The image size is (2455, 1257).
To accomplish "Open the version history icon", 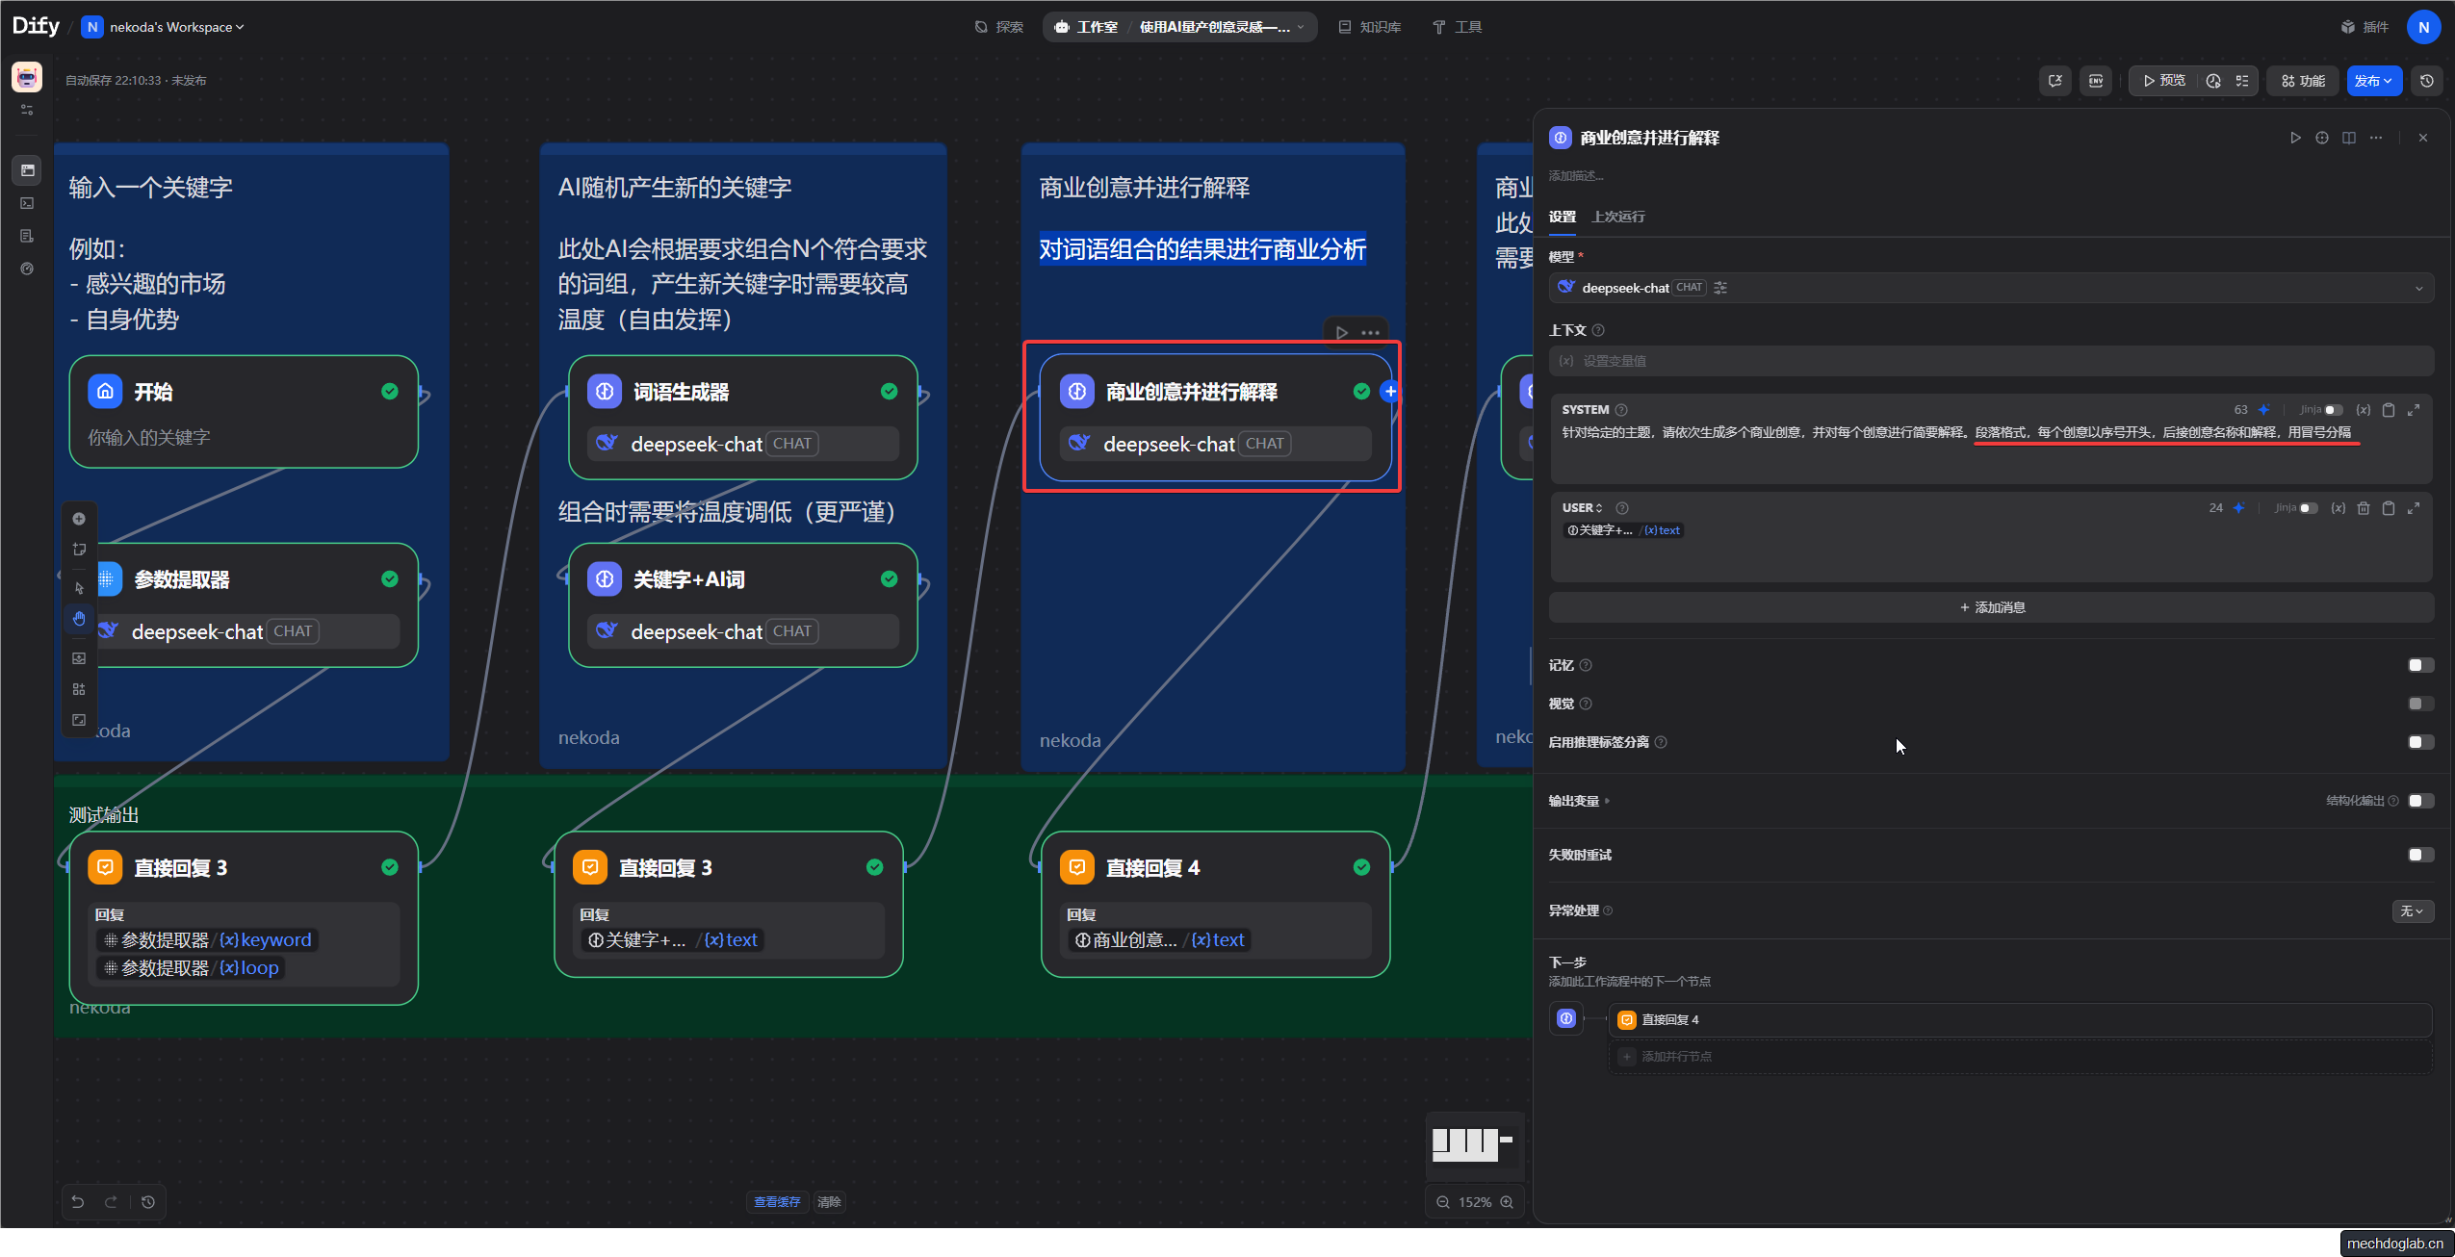I will [x=2427, y=81].
